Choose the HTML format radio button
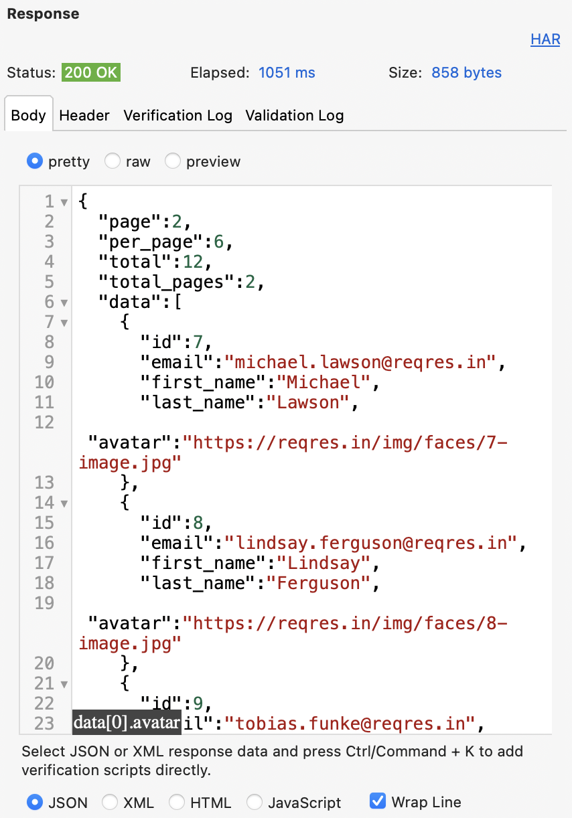This screenshot has height=818, width=572. 177,802
